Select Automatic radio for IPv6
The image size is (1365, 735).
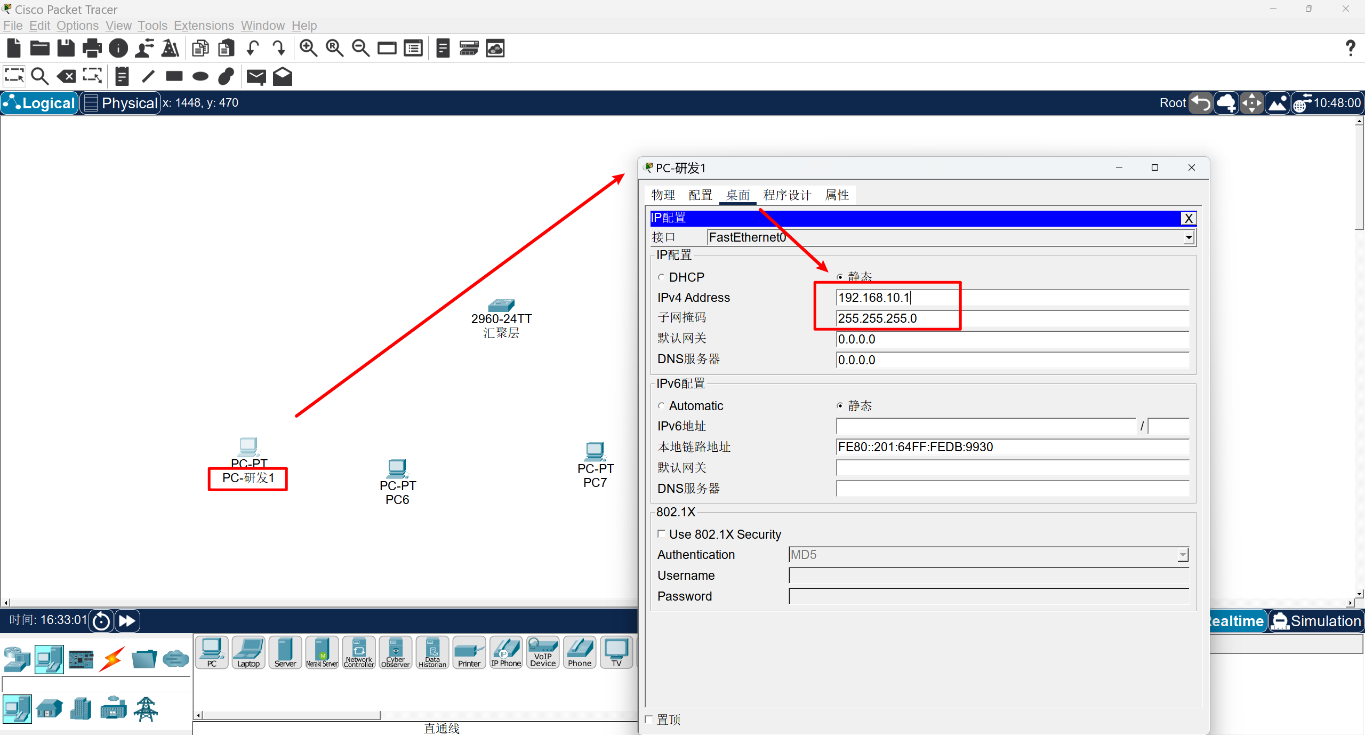661,406
